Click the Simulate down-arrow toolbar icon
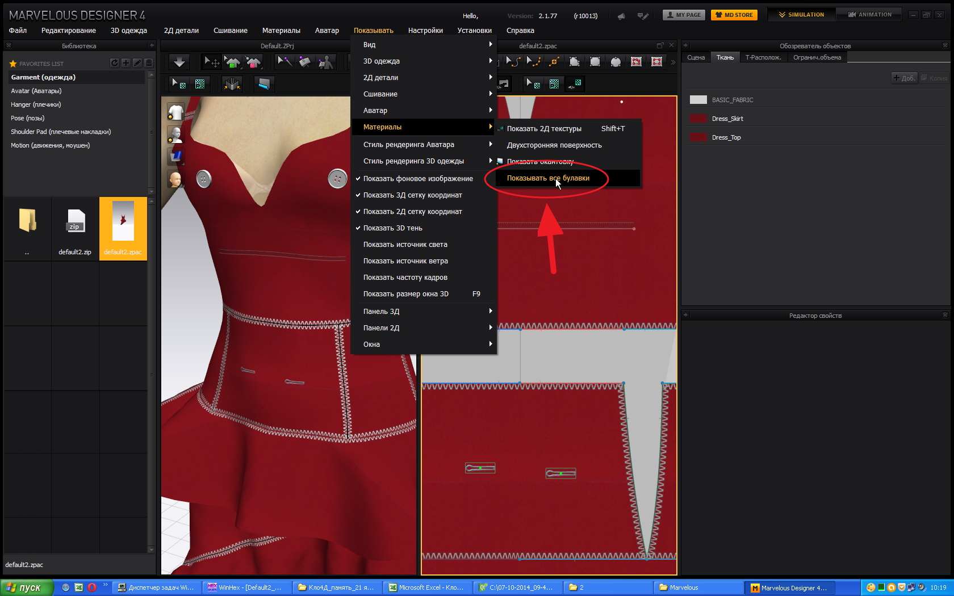954x596 pixels. tap(179, 62)
